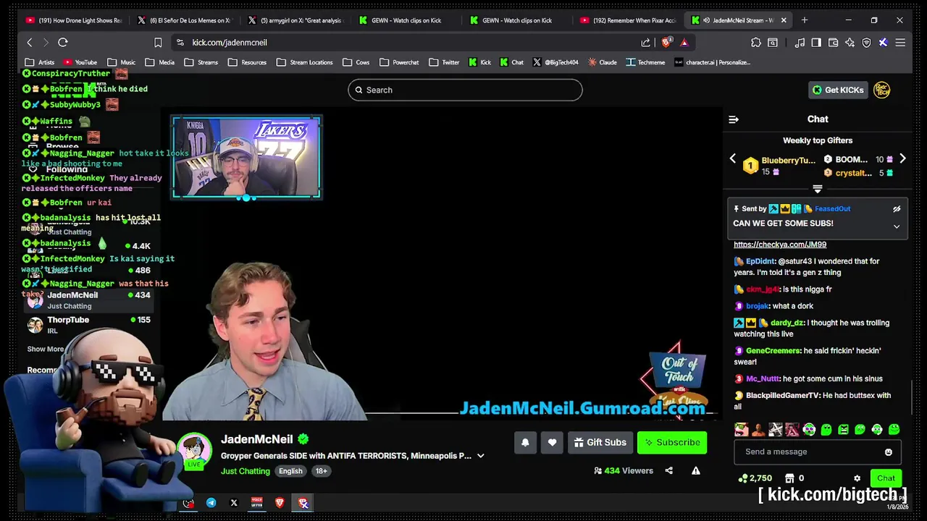Show next weekly top gifter
The image size is (927, 521).
pos(902,158)
